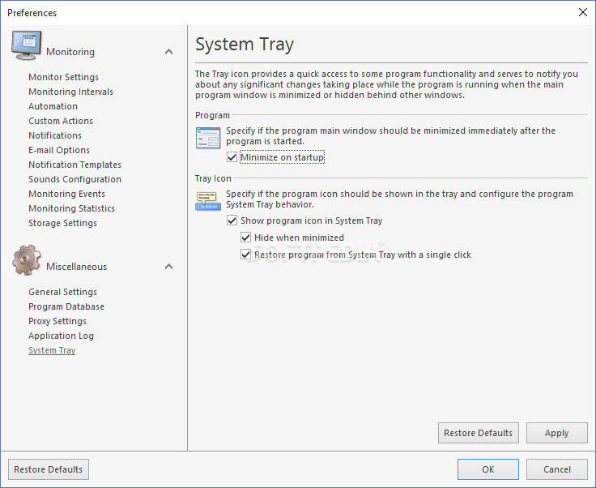Click the Apply button
The width and height of the screenshot is (596, 488).
click(x=557, y=433)
